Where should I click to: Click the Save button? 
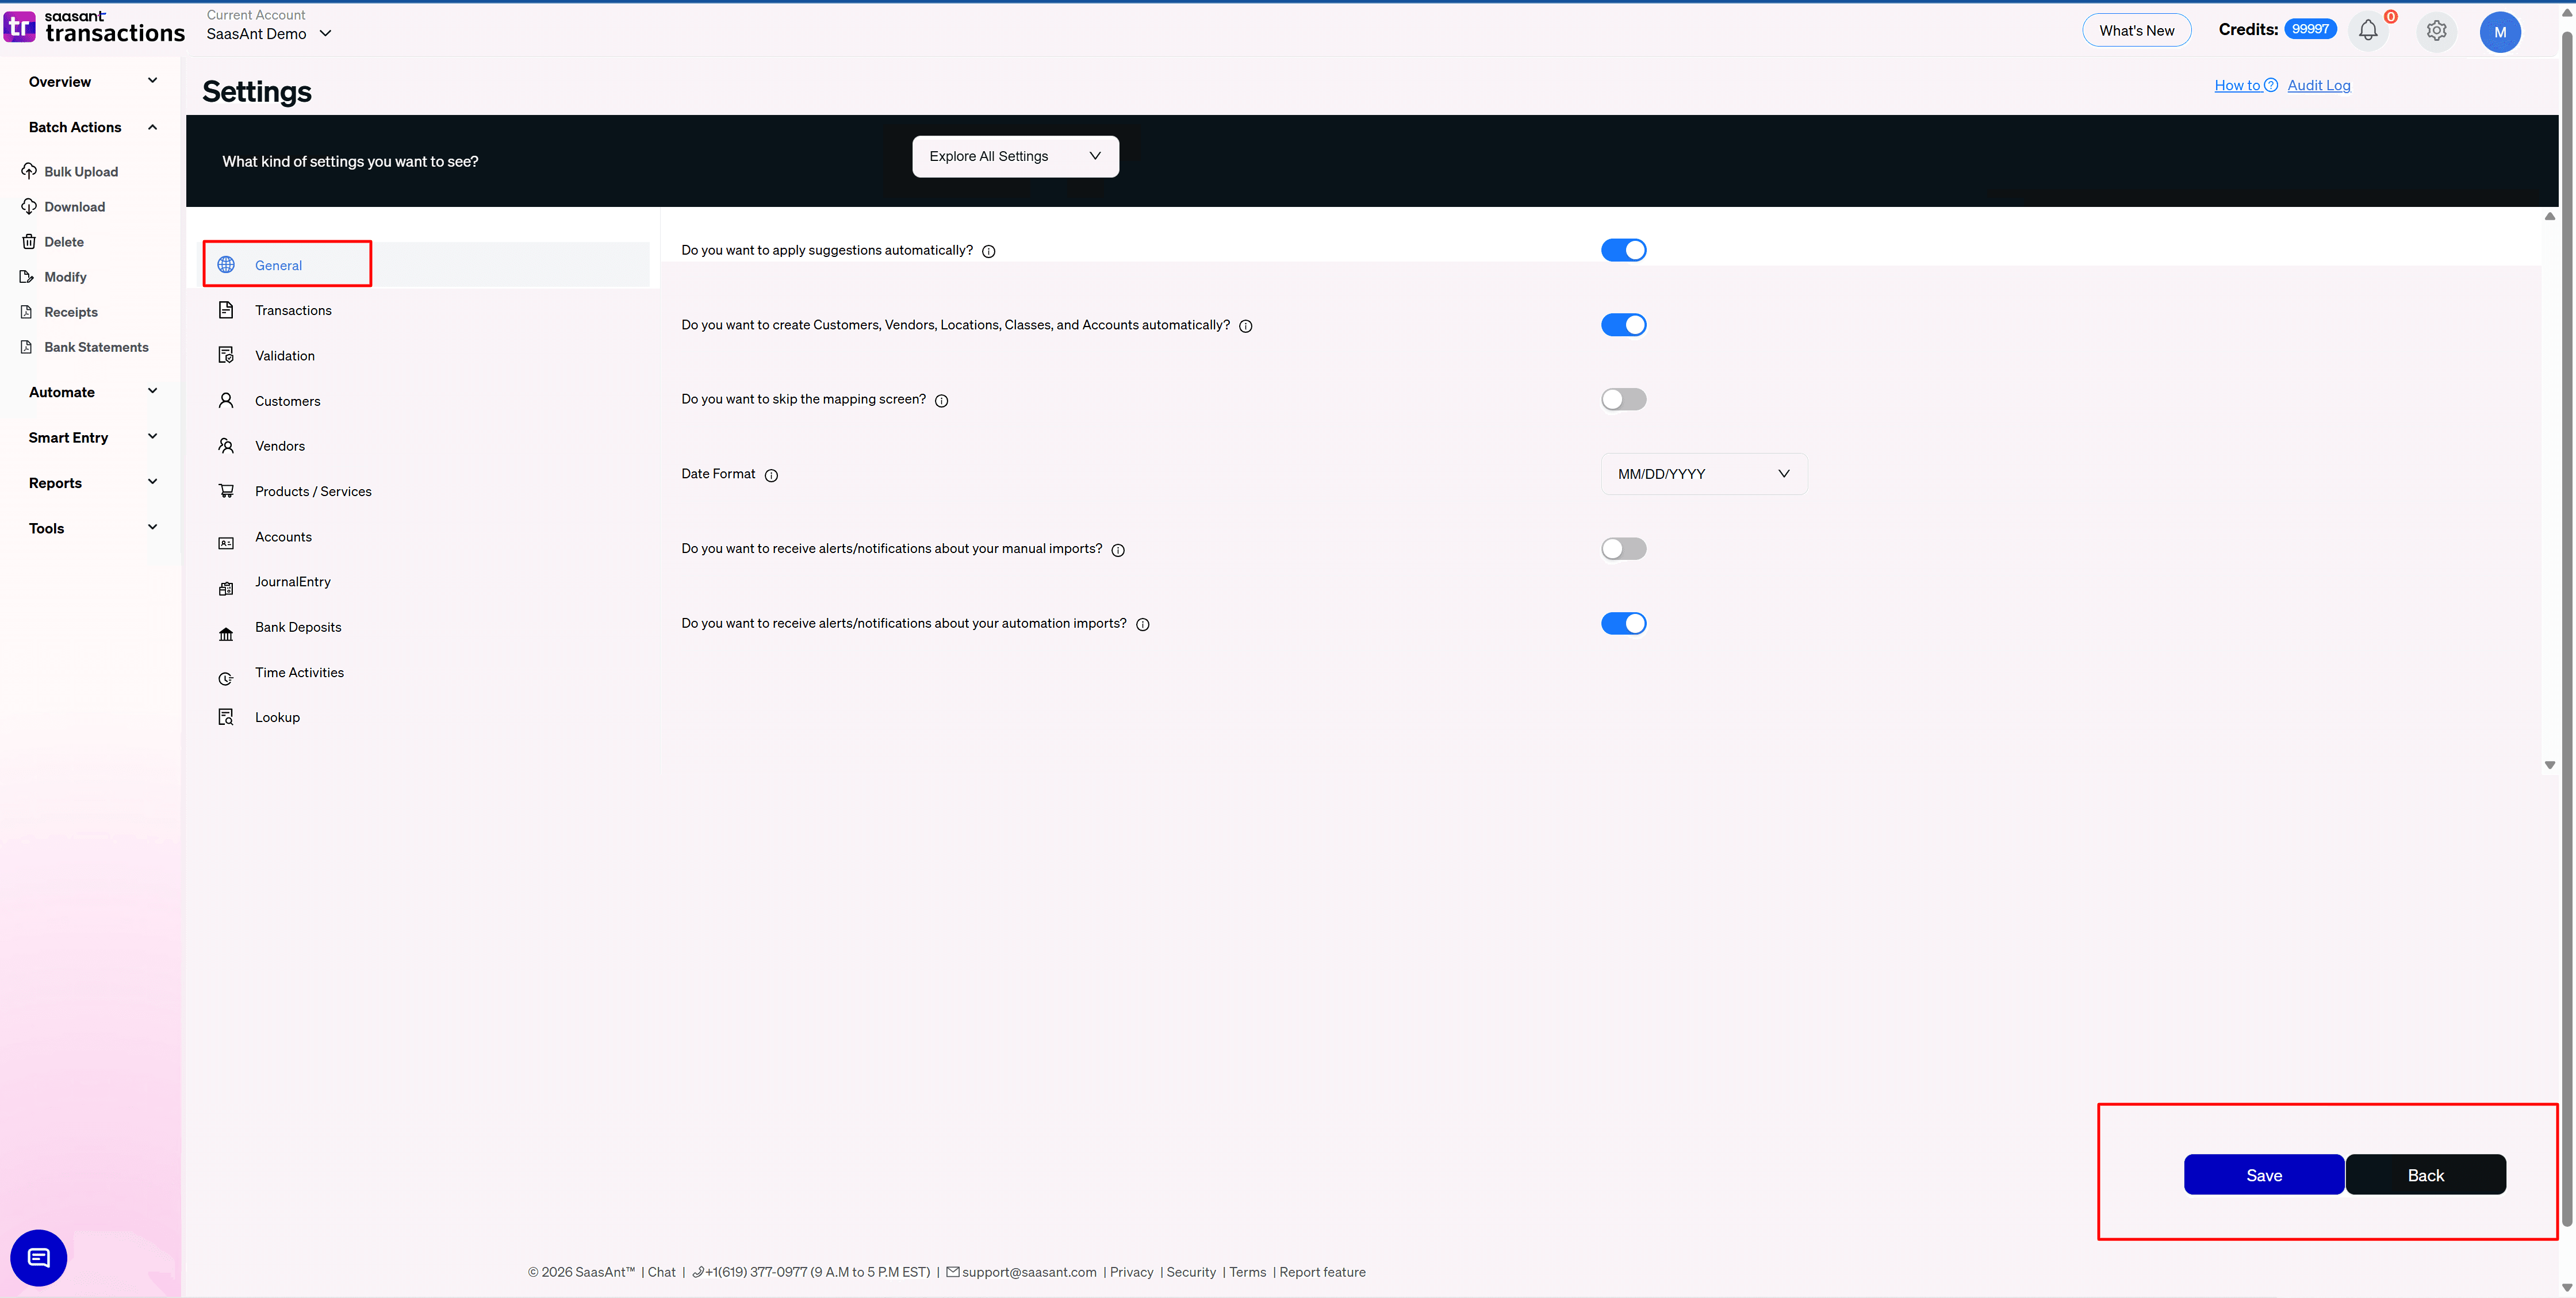pos(2264,1174)
